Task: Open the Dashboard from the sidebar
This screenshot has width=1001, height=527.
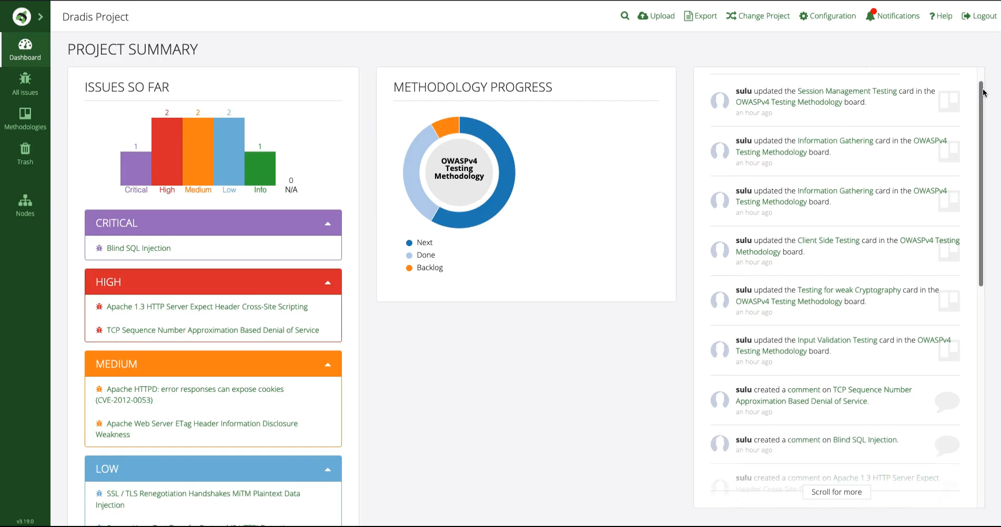Action: tap(25, 49)
